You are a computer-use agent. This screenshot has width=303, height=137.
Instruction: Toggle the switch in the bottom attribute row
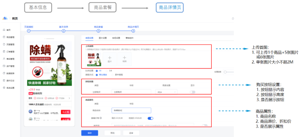click(205, 125)
